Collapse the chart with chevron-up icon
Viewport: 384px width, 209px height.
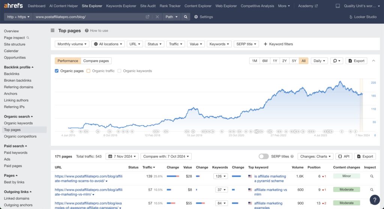(373, 61)
